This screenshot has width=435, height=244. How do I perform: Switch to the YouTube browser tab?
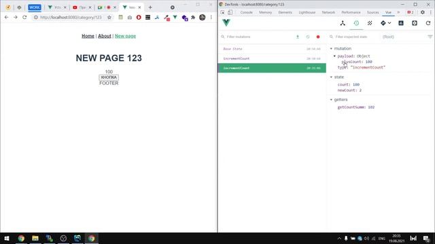point(82,7)
